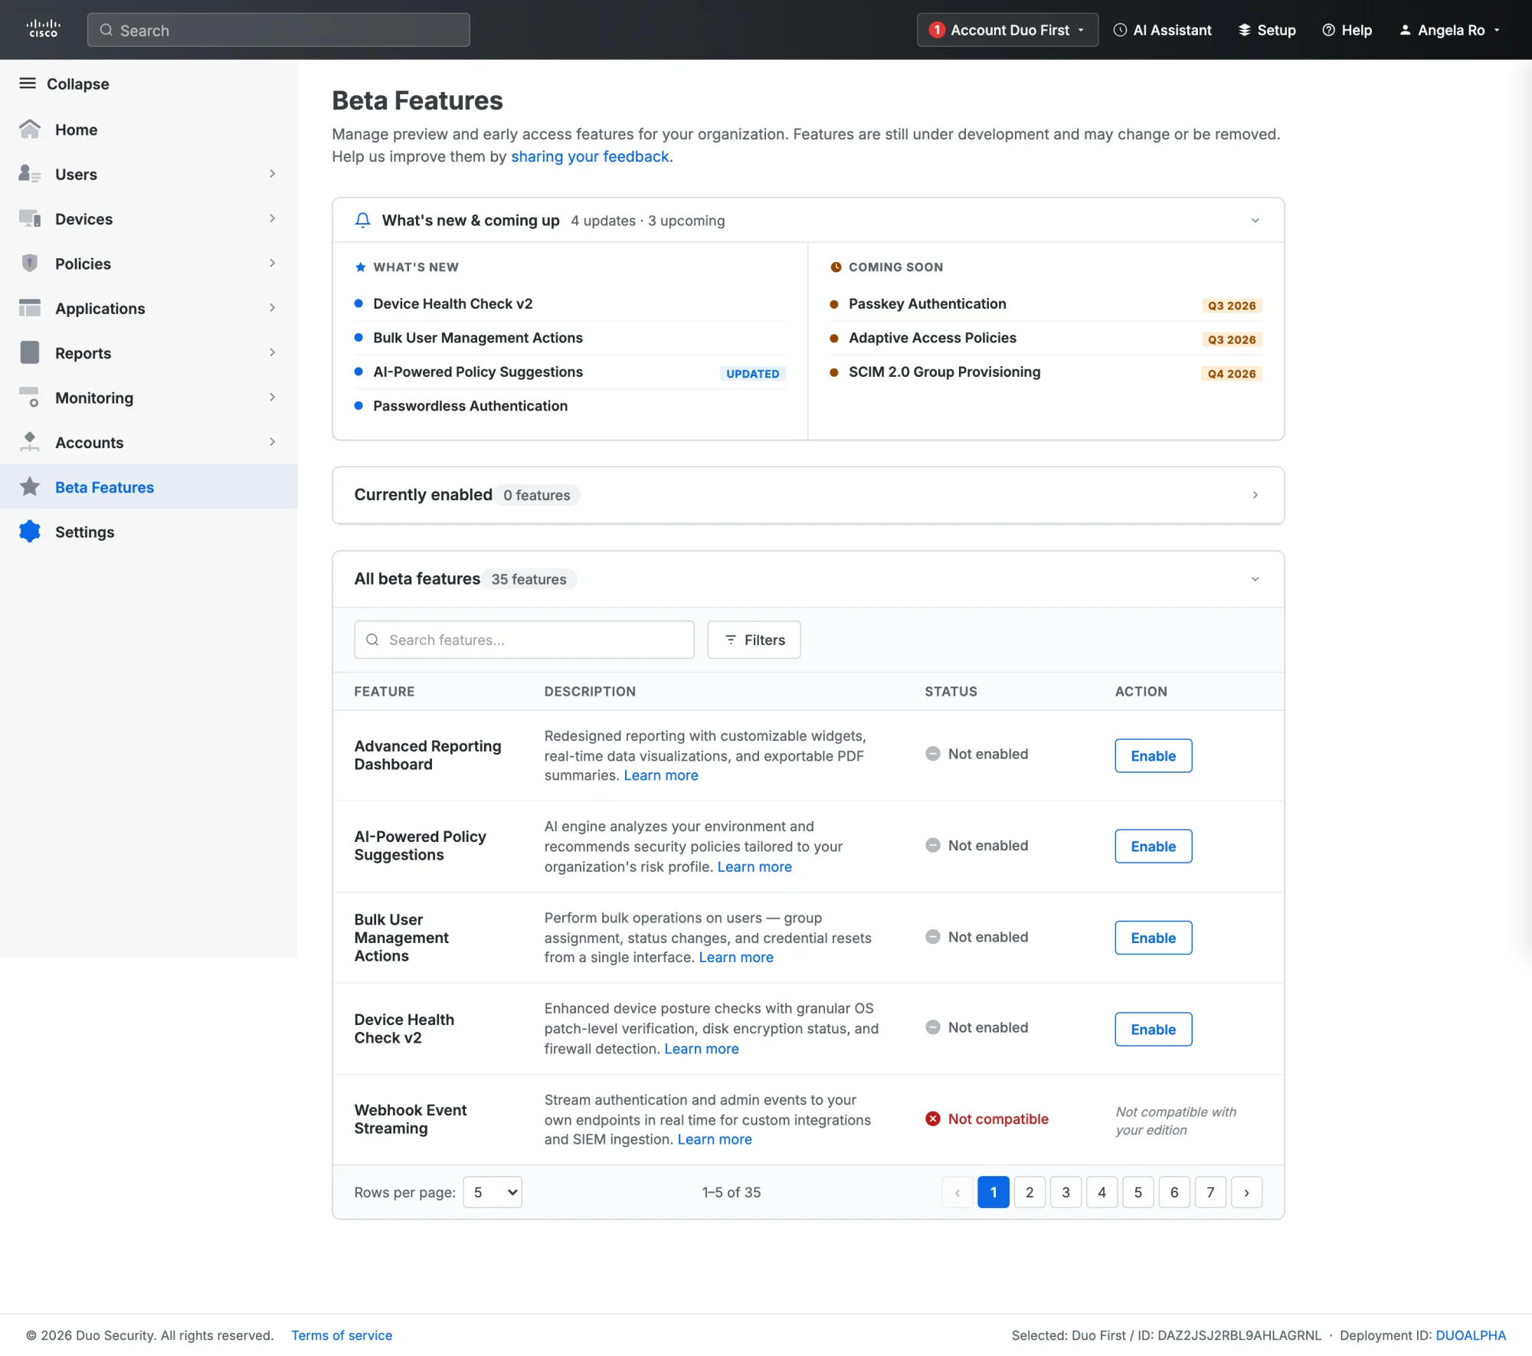Expand the Policies submenu chevron
Image resolution: width=1532 pixels, height=1356 pixels.
(x=272, y=264)
